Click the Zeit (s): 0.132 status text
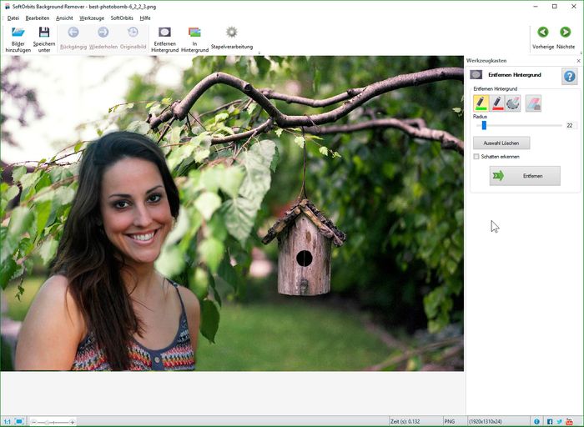Screen dimensions: 584x427 point(405,421)
